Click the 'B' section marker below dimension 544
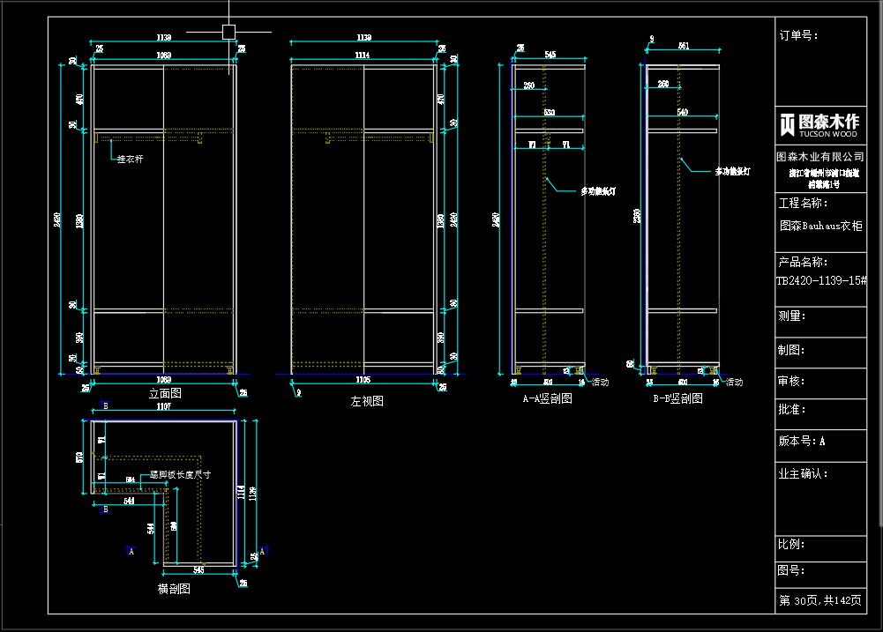883x632 pixels. click(x=105, y=509)
